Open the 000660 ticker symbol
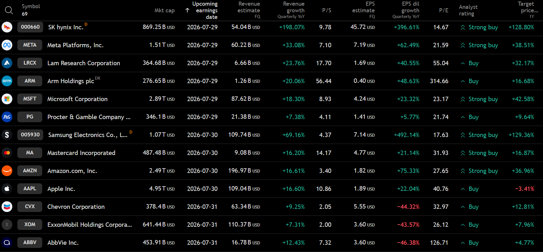Image resolution: width=543 pixels, height=252 pixels. click(x=30, y=27)
